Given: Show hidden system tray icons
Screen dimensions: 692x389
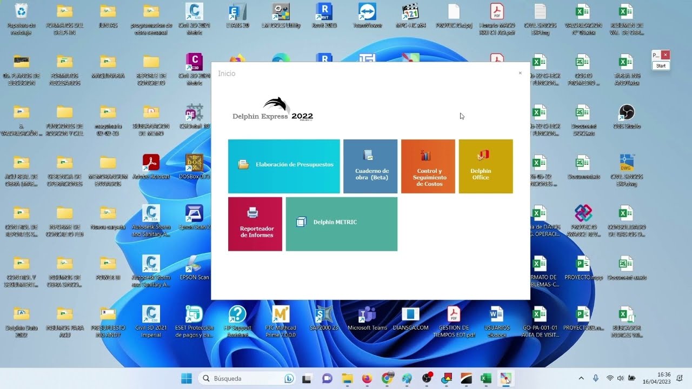Looking at the screenshot, I should pos(581,378).
